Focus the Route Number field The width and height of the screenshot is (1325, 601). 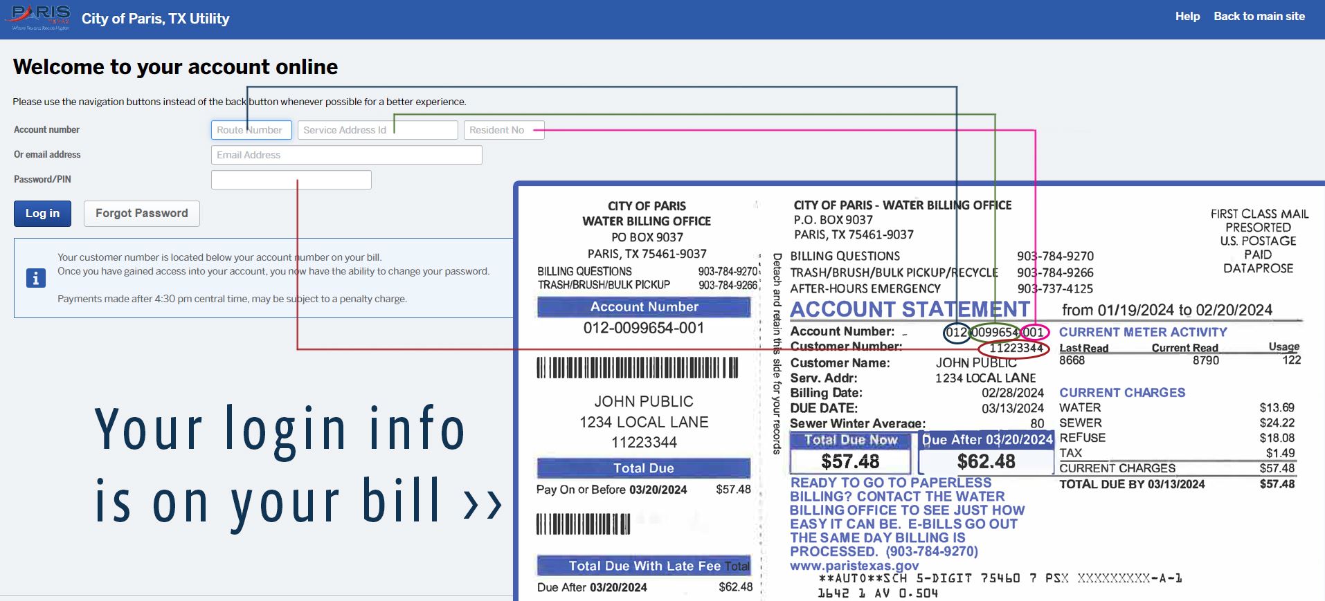click(251, 130)
